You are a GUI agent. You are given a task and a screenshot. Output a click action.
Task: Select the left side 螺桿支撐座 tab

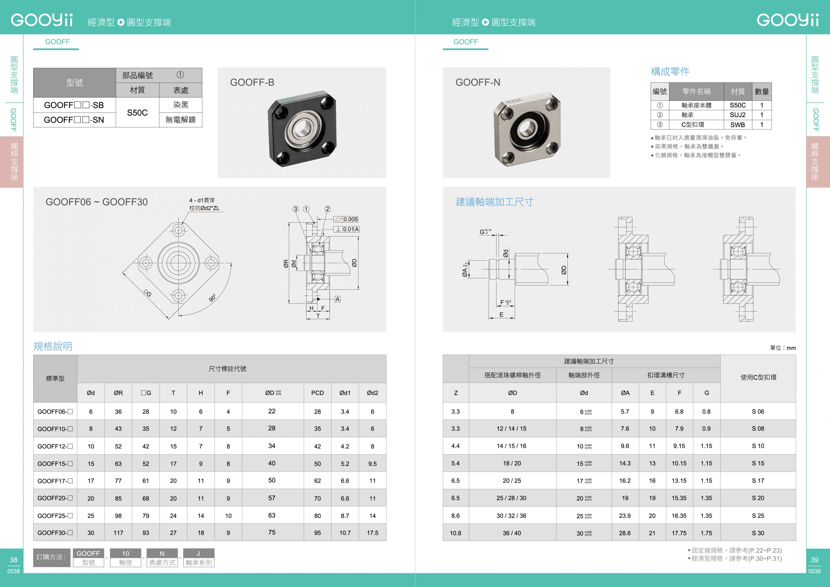pos(12,162)
